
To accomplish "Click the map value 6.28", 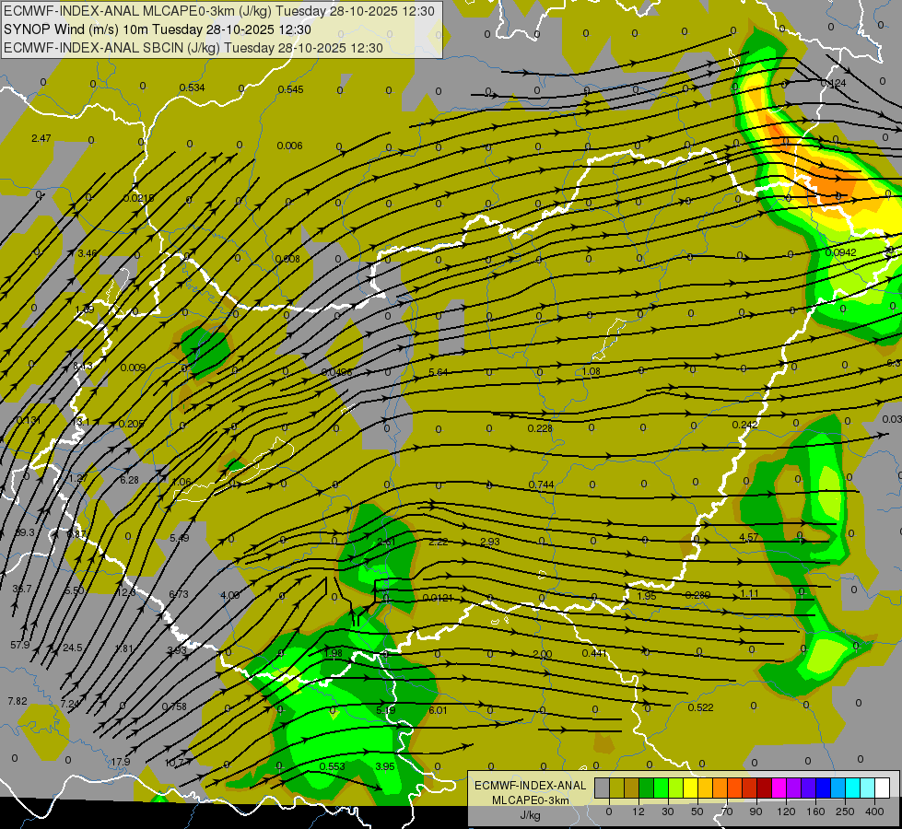I will point(129,480).
